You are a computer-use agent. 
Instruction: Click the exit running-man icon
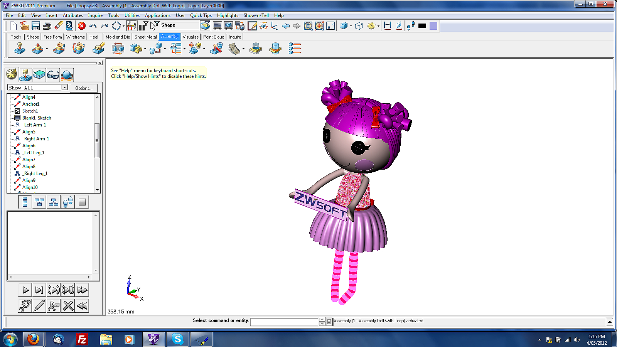(69, 26)
